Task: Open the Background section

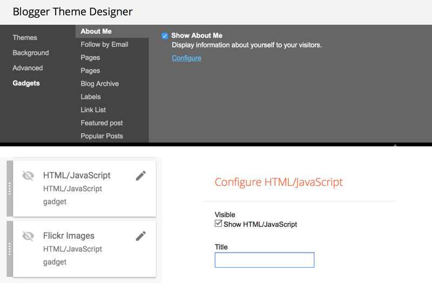Action: coord(31,52)
